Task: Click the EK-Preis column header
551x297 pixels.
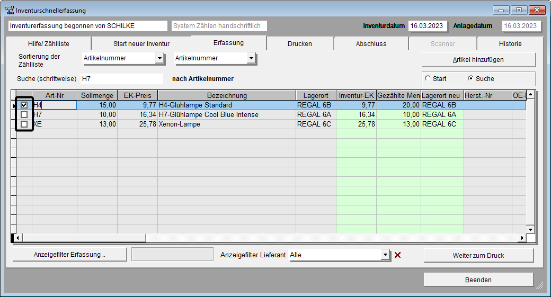Action: (x=137, y=95)
